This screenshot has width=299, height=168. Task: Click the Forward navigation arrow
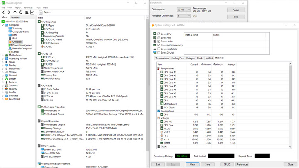(x=9, y=12)
